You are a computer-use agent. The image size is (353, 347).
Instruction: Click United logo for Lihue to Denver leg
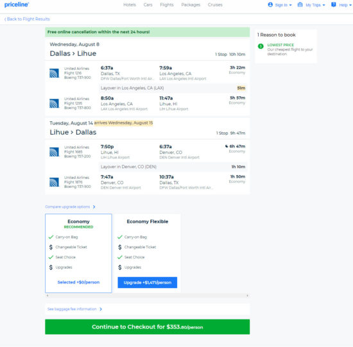coord(54,152)
